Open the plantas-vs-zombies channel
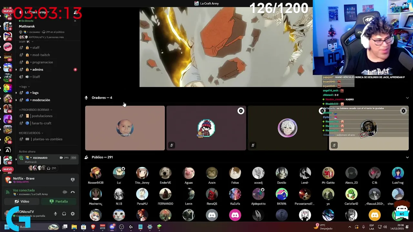 pyautogui.click(x=48, y=139)
